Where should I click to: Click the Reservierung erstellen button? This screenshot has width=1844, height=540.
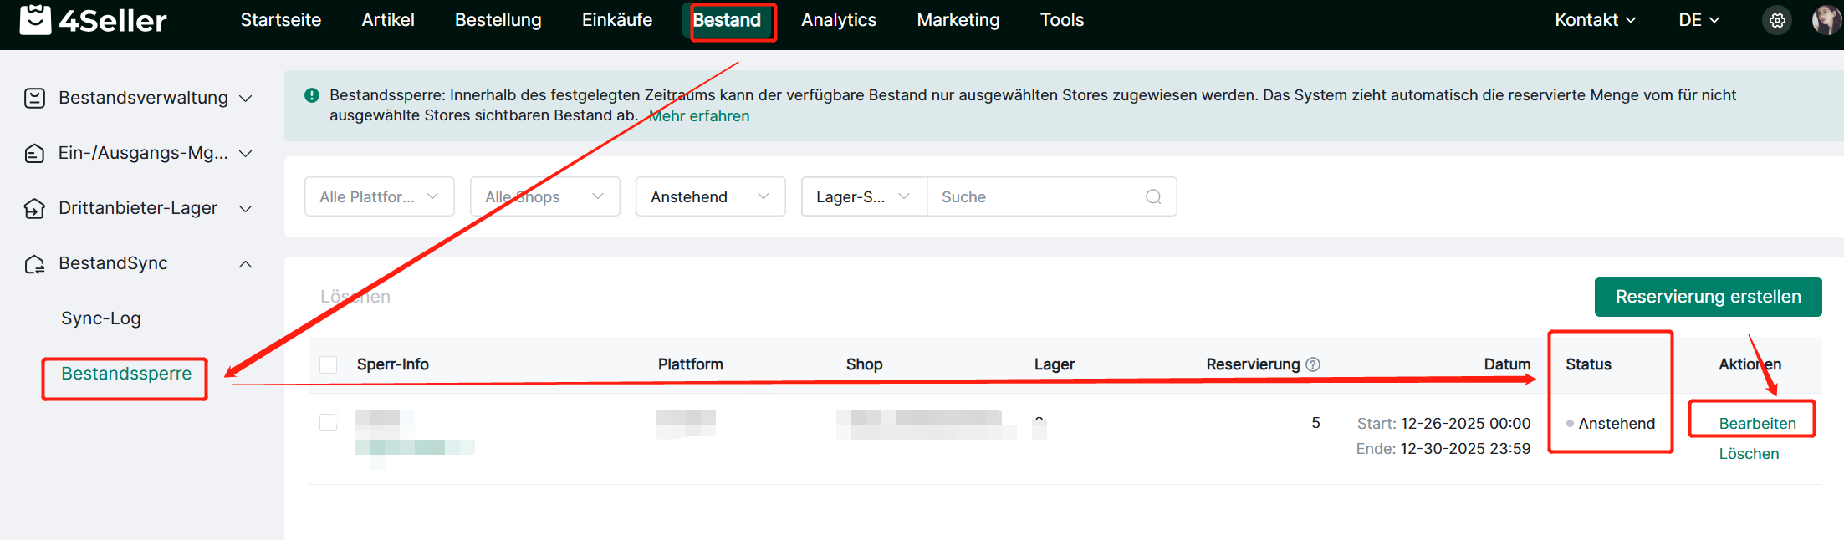pos(1708,297)
